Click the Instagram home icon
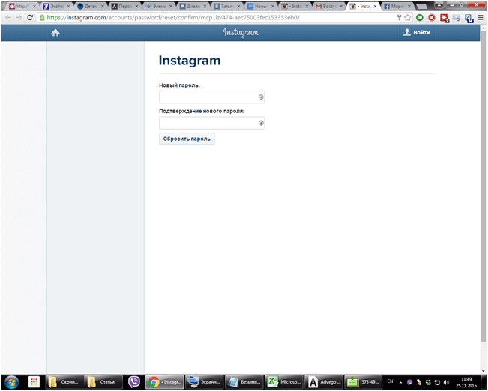 [x=55, y=33]
